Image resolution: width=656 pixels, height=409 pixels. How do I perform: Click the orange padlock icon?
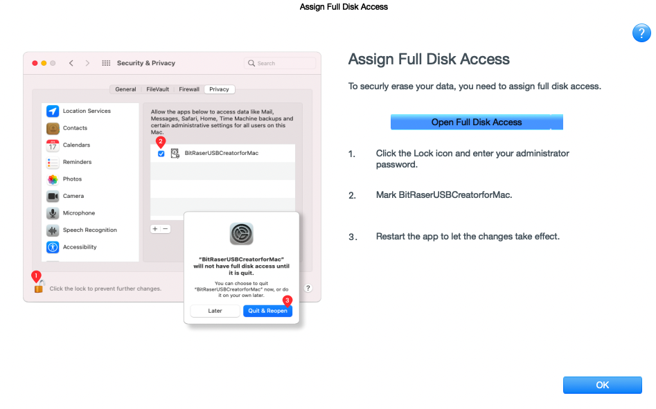point(39,287)
